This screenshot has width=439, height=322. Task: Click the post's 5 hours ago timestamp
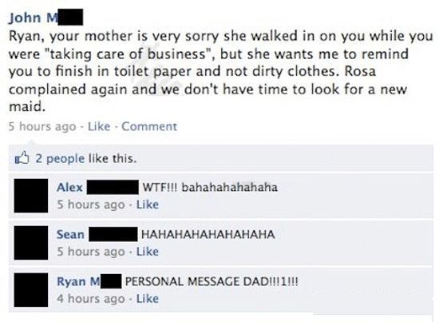point(42,126)
